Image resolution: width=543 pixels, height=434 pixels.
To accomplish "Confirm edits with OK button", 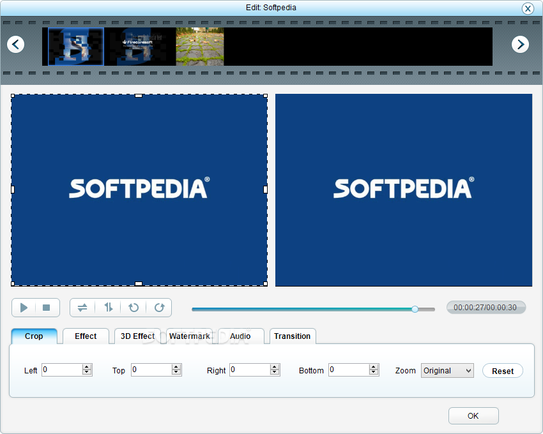I will (x=473, y=415).
